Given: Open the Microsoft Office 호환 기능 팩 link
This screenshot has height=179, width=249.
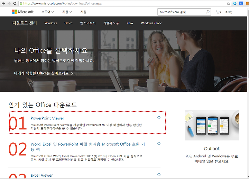Looking at the screenshot, I should point(87,147).
